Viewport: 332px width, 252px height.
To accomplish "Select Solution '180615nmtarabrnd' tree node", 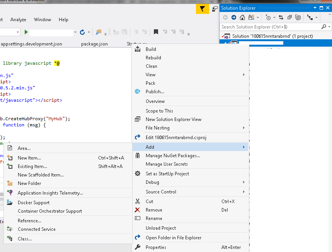I will [x=272, y=36].
